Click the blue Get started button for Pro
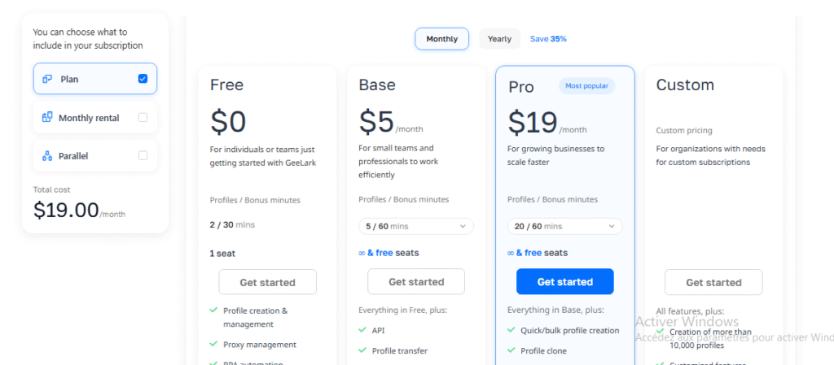834x365 pixels. (x=564, y=282)
